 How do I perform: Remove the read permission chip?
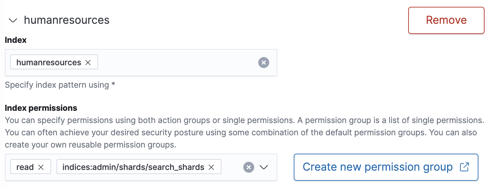tap(41, 167)
